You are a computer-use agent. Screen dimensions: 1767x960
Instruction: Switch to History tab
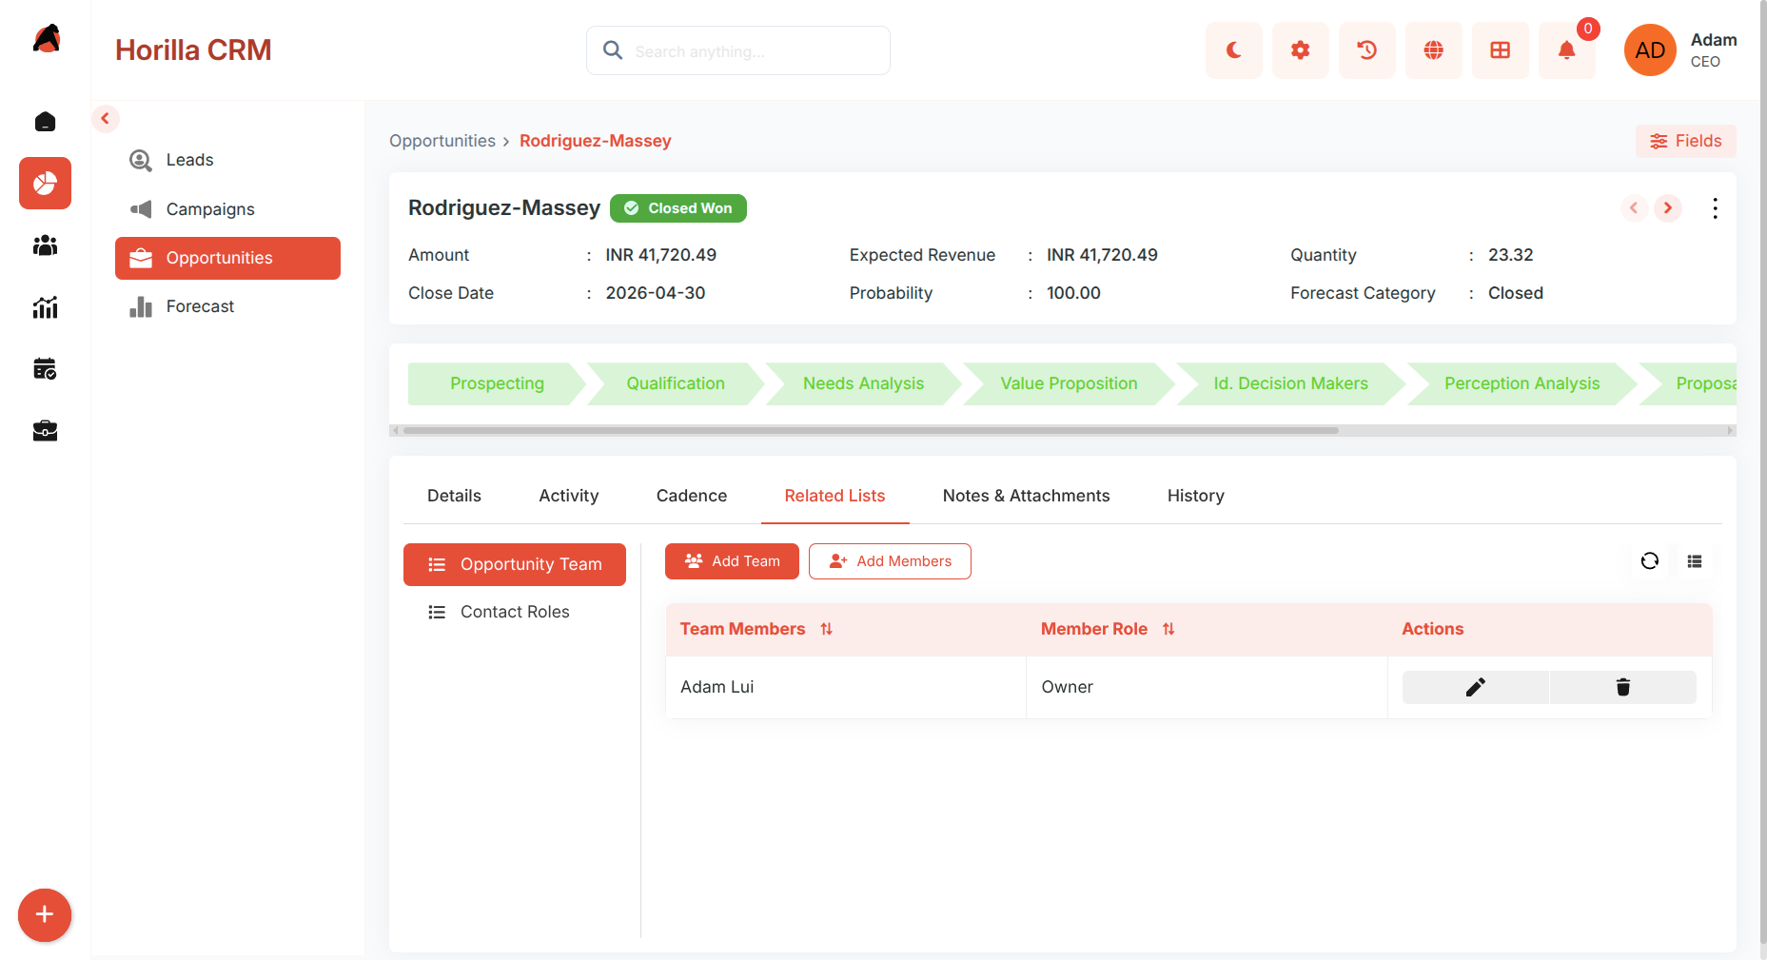(1196, 496)
